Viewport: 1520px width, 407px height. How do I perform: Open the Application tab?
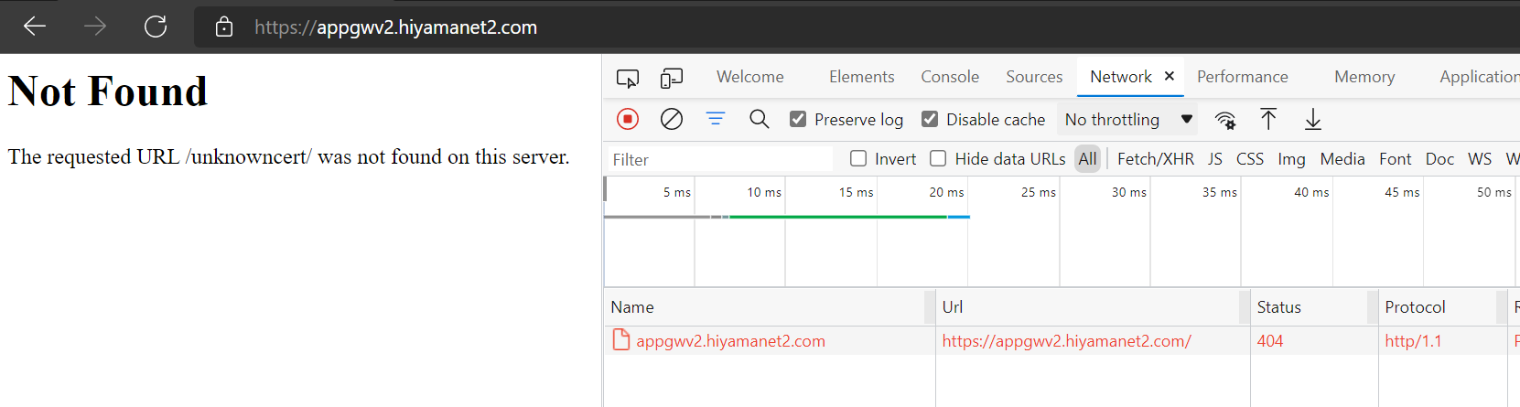1479,77
